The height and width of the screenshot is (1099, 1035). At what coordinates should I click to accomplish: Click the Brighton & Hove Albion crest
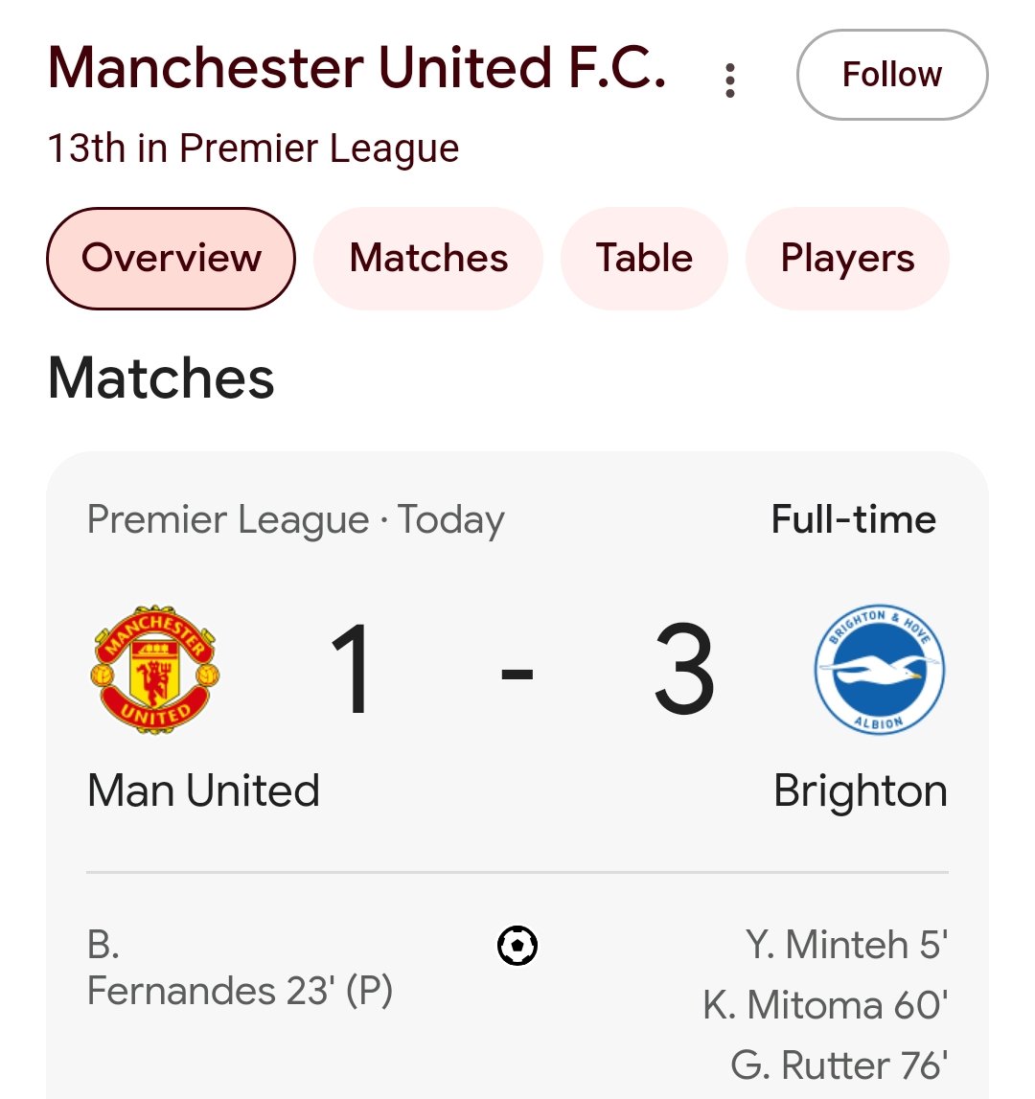(x=880, y=670)
